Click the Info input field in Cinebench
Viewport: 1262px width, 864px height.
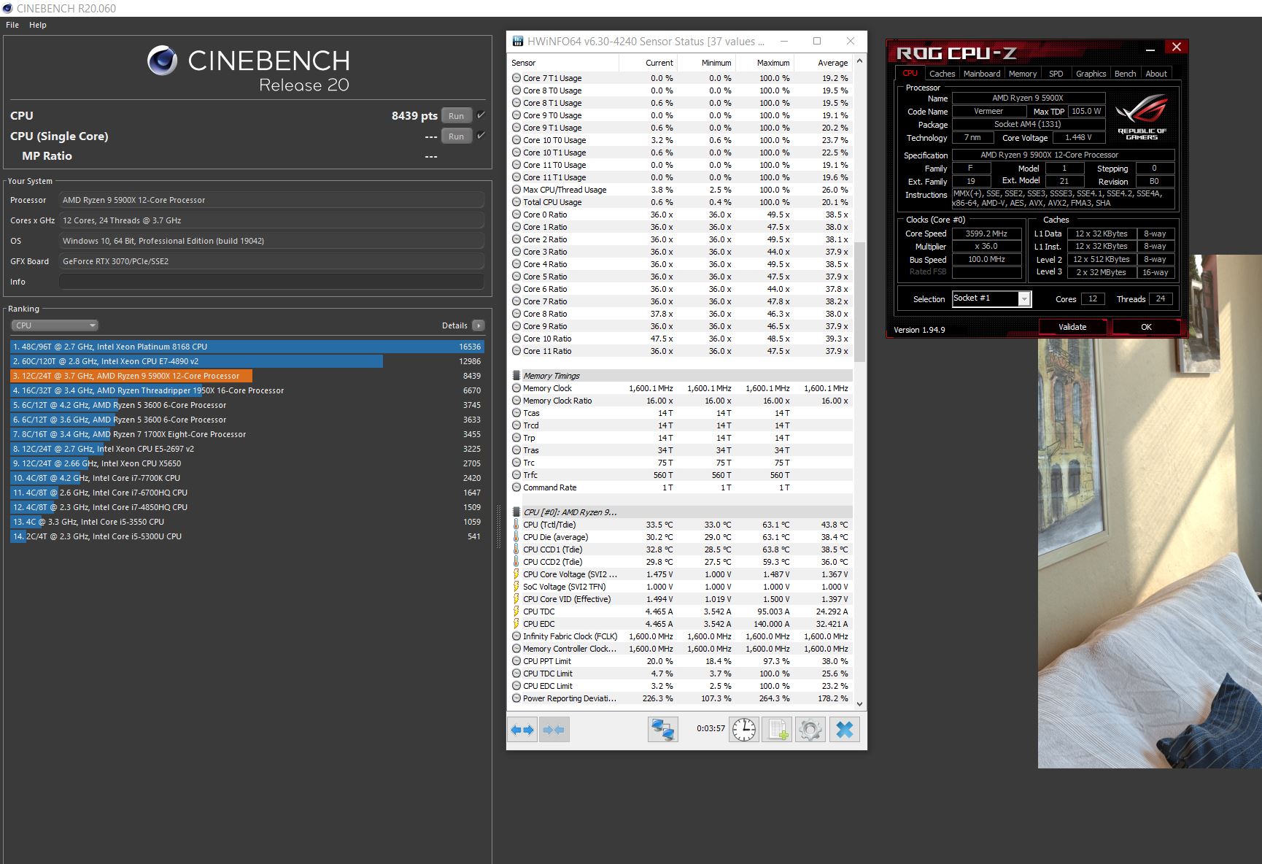point(272,282)
